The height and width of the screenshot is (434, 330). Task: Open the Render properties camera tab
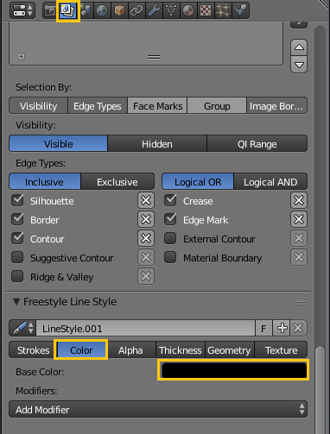coord(50,10)
